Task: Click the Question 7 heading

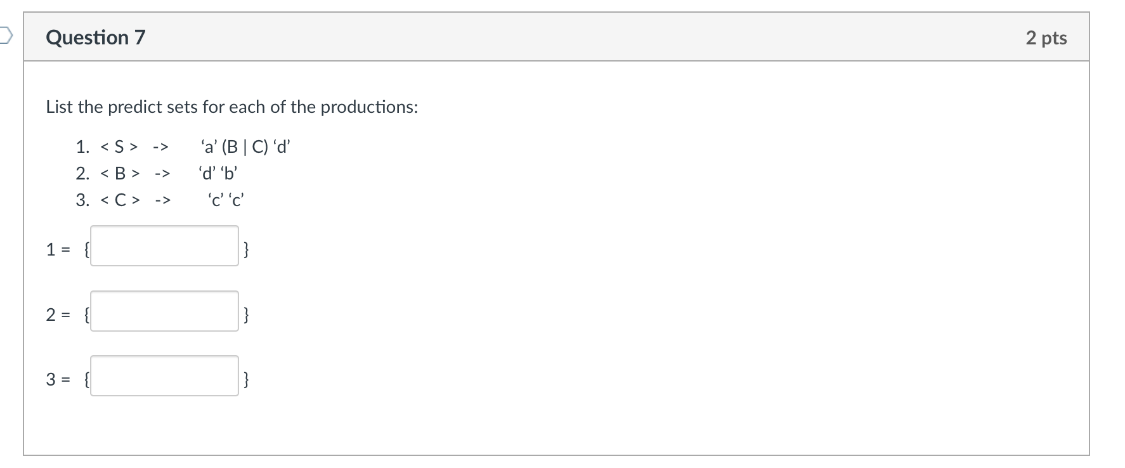Action: pos(96,37)
